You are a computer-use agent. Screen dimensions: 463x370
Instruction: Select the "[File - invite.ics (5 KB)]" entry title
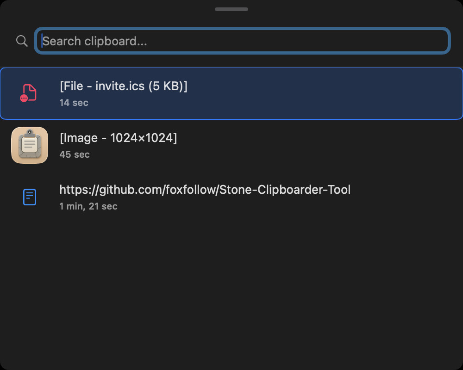(123, 86)
